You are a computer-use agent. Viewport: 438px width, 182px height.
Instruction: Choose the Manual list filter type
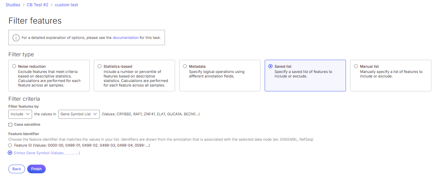pyautogui.click(x=356, y=66)
